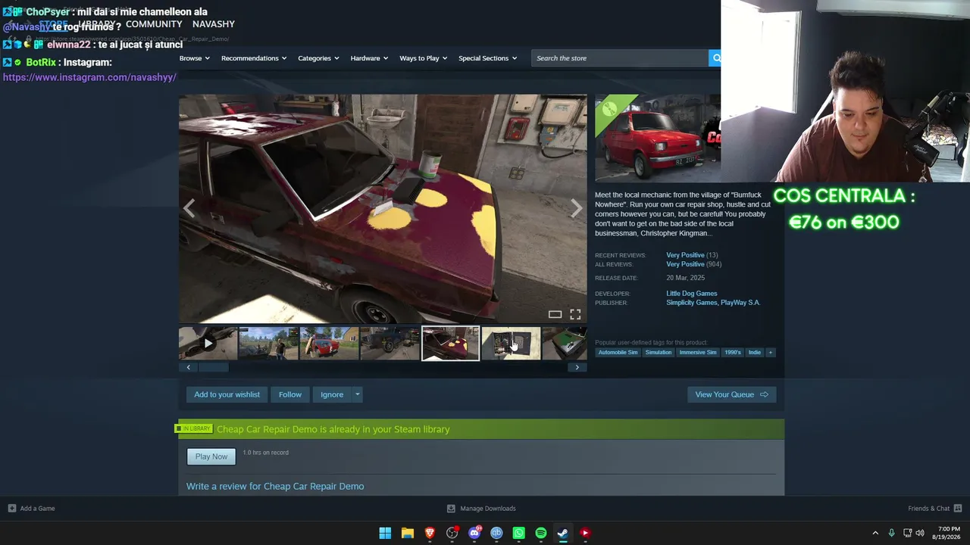Open WhatsApp from the taskbar
The height and width of the screenshot is (545, 970).
518,533
